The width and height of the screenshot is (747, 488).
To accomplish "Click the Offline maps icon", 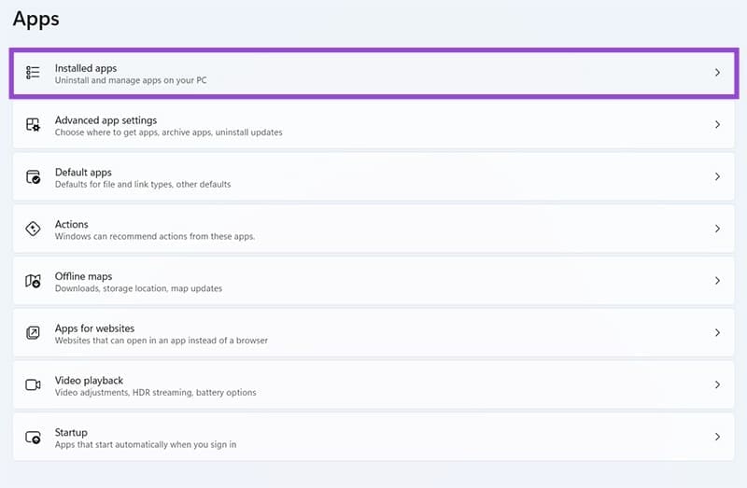I will tap(33, 281).
